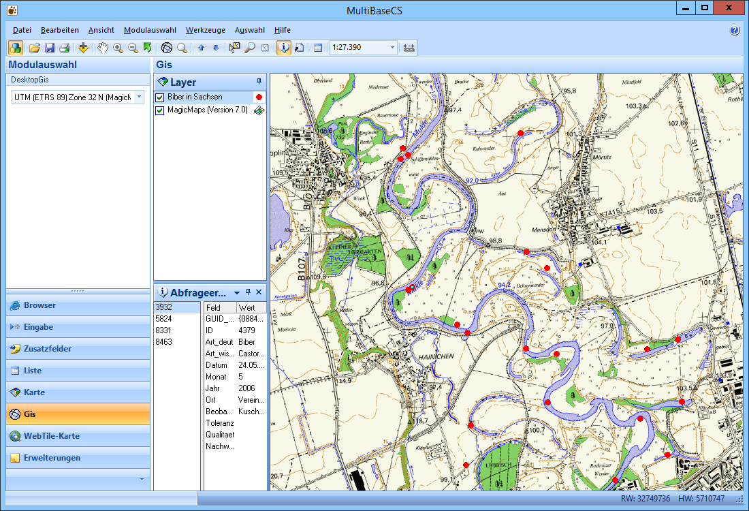This screenshot has width=749, height=511.
Task: Click the save icon in the toolbar
Action: pos(50,48)
